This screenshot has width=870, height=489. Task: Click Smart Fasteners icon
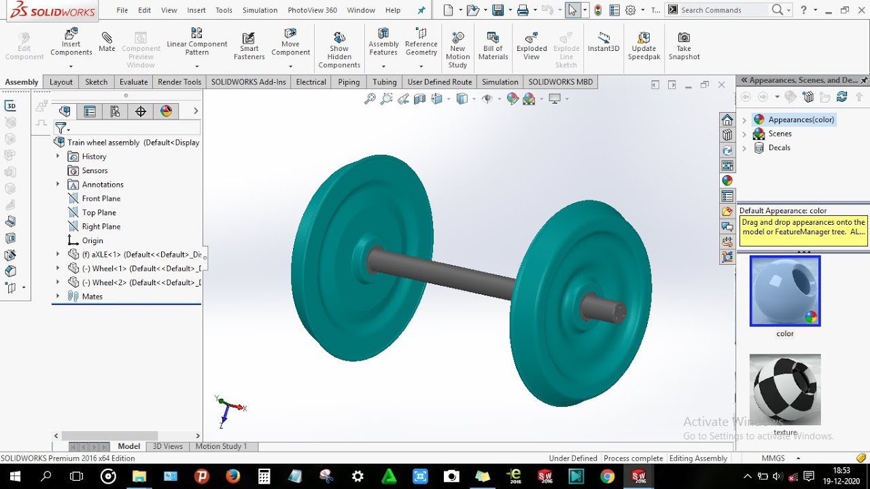[x=249, y=46]
